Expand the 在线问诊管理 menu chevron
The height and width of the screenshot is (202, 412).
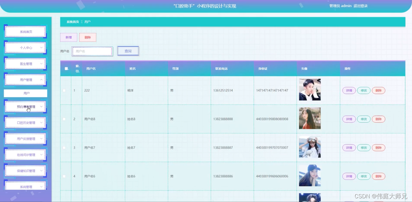coord(41,155)
